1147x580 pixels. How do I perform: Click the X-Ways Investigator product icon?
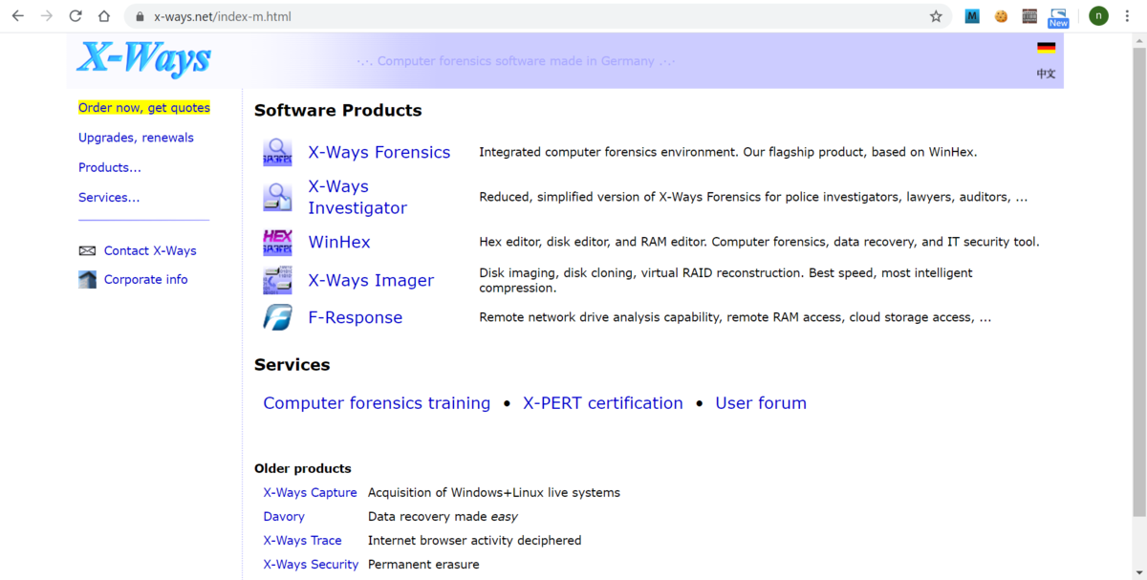277,197
